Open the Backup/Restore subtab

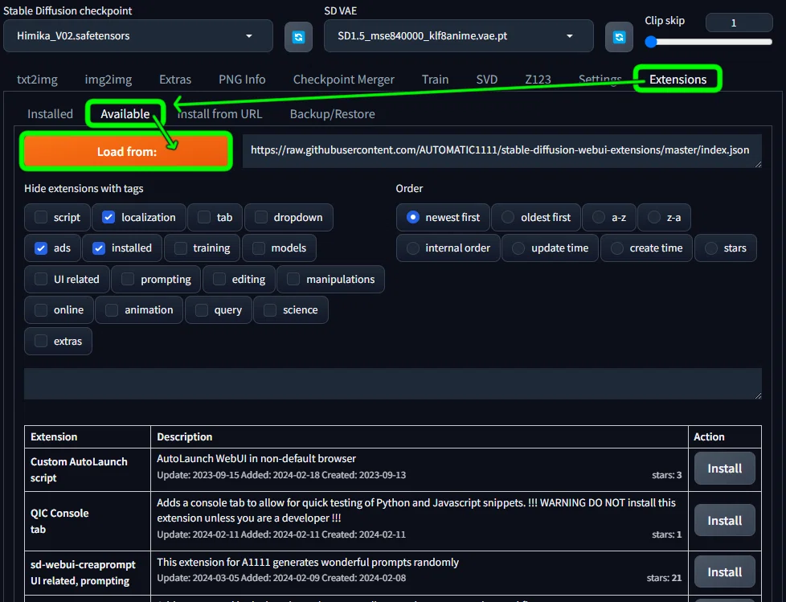click(x=333, y=114)
